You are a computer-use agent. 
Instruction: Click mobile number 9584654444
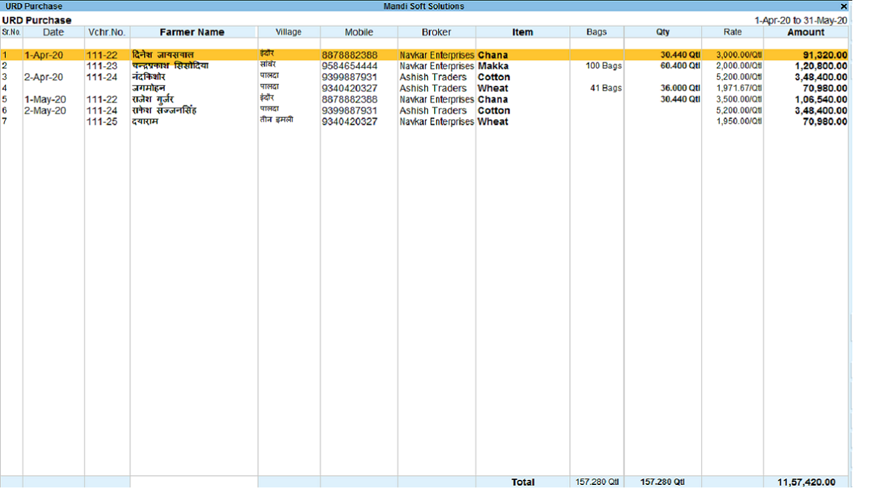(x=349, y=66)
